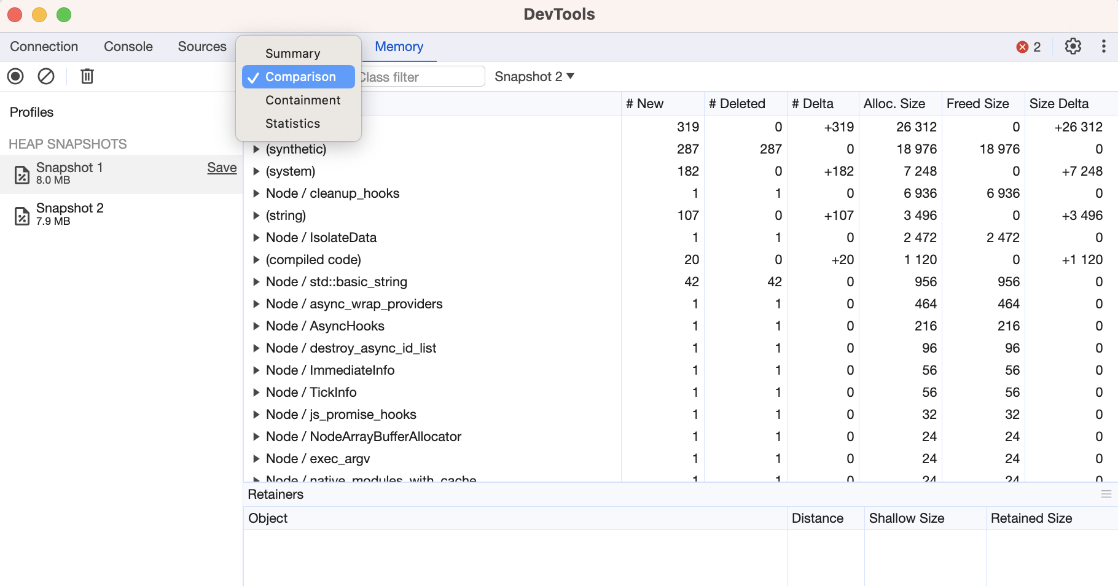The image size is (1118, 586).
Task: Click the red error count indicator
Action: (x=1028, y=47)
